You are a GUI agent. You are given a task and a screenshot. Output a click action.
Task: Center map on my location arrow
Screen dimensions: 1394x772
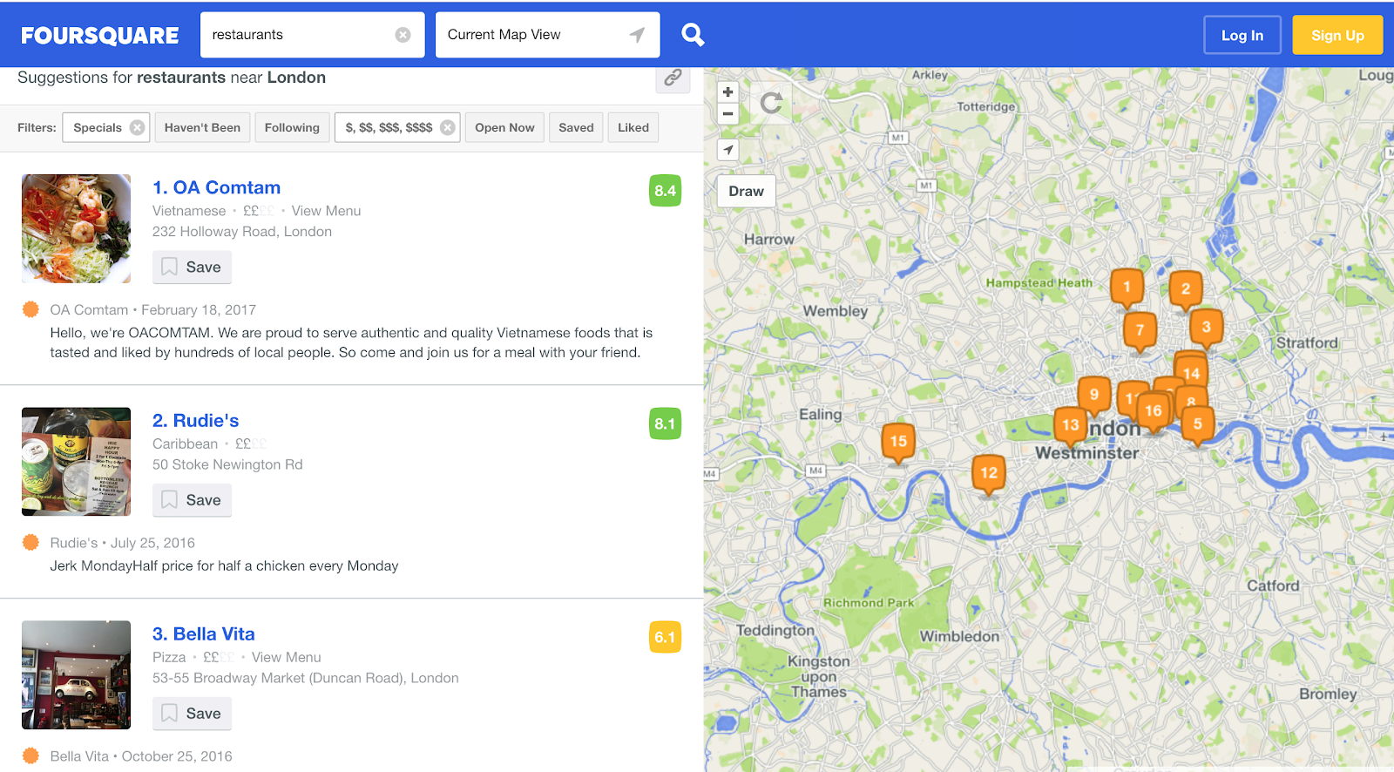(x=727, y=149)
